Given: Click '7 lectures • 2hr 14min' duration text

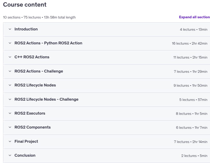Looking at the screenshot, I should pyautogui.click(x=191, y=142).
